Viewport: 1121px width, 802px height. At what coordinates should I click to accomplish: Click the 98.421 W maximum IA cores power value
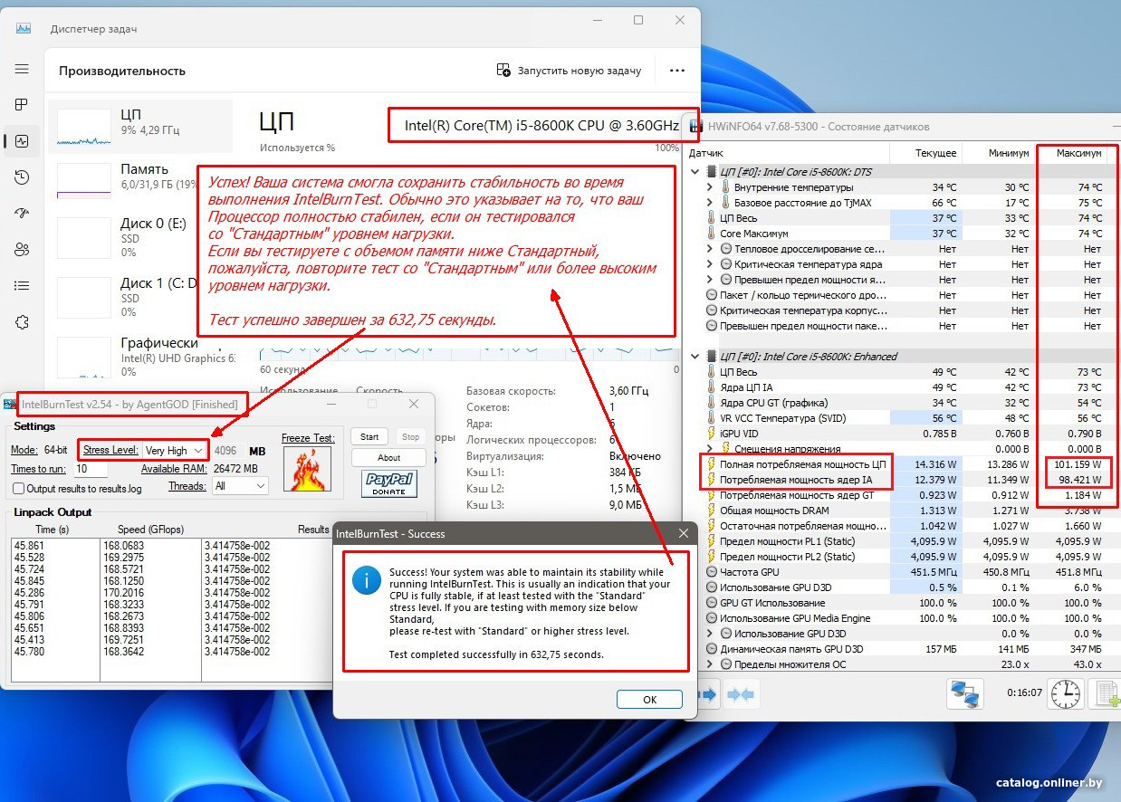pyautogui.click(x=1079, y=480)
